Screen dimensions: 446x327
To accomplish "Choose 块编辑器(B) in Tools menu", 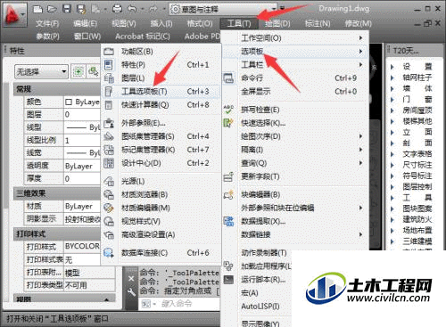I will click(295, 194).
